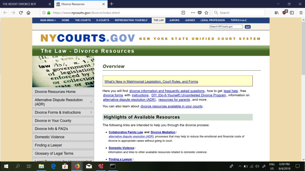This screenshot has height=171, width=305.
Task: Close THE REDDIT DIVORCE BOT tab
Action: point(50,4)
